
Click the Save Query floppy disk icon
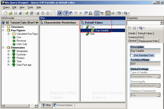(x=16, y=13)
